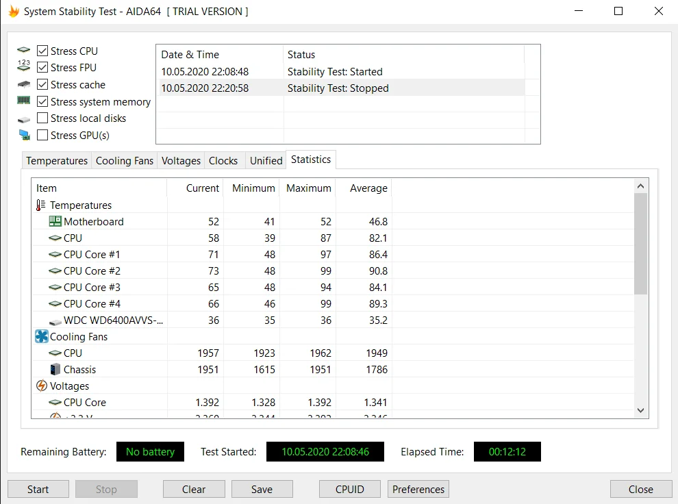Click the chip icon of CPU Core #4 row

coord(55,304)
